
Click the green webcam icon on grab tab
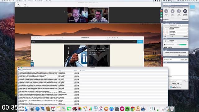pos(161,16)
